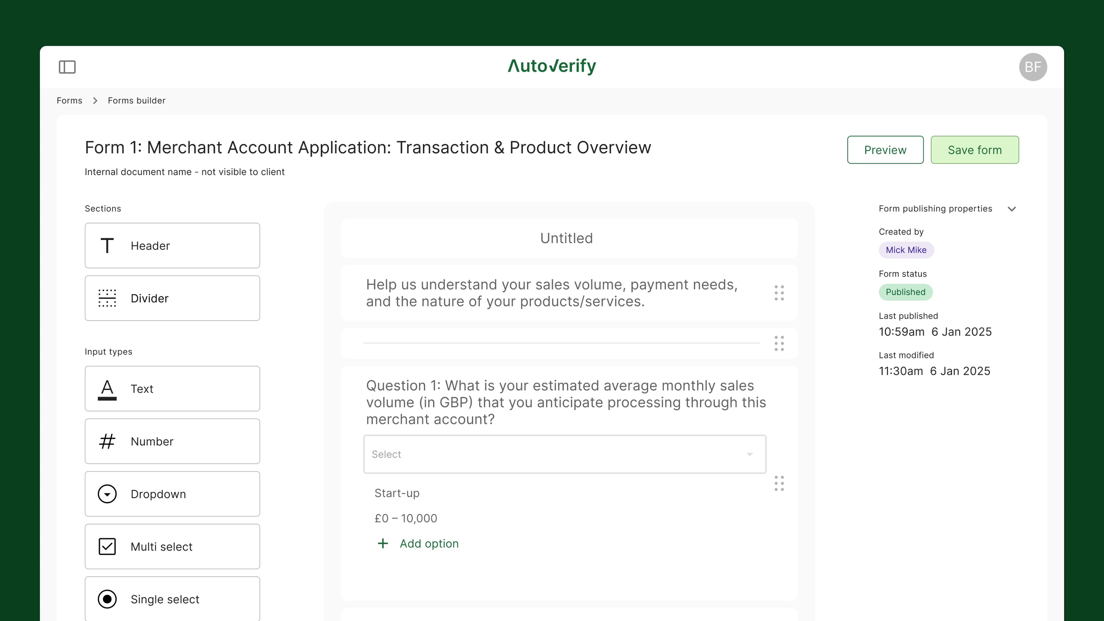Collapse Form publishing properties chevron

[1011, 209]
